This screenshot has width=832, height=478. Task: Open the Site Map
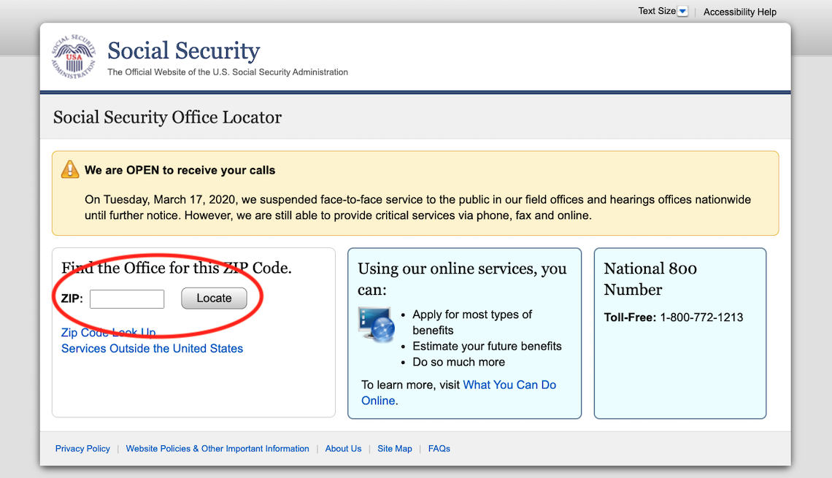394,448
